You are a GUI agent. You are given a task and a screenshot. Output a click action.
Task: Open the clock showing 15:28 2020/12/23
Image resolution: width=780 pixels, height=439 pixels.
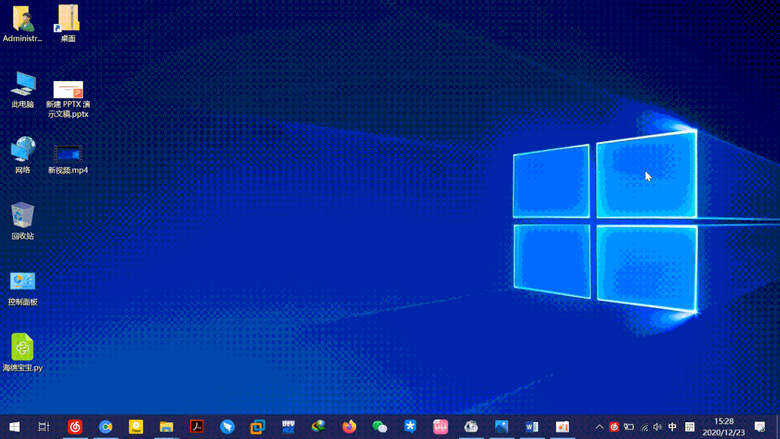[724, 427]
